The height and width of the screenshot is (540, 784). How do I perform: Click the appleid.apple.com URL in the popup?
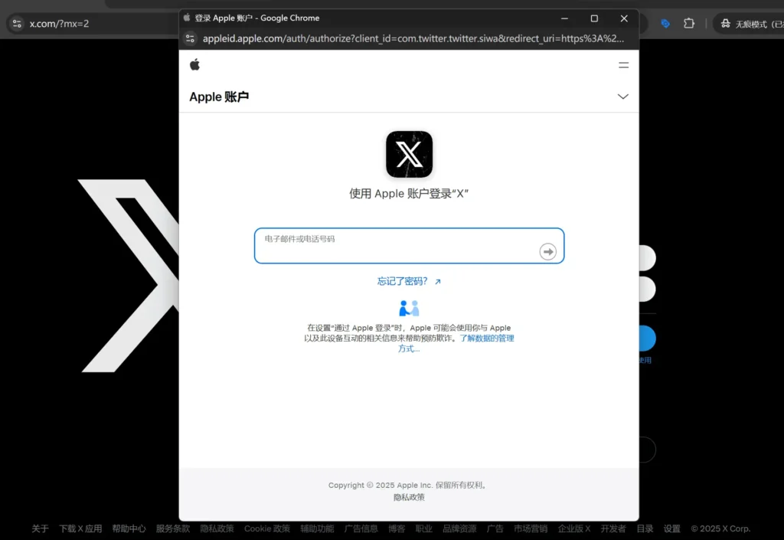413,38
